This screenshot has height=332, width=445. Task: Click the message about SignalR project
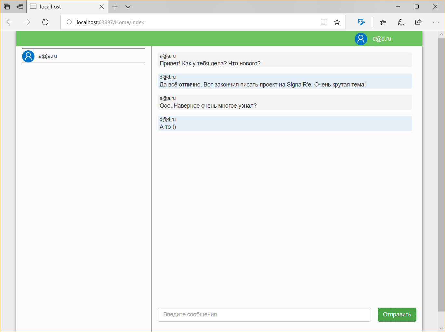pyautogui.click(x=285, y=81)
